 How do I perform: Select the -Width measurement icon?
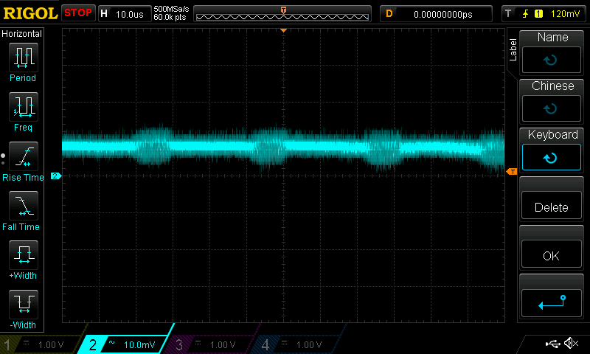pos(24,304)
